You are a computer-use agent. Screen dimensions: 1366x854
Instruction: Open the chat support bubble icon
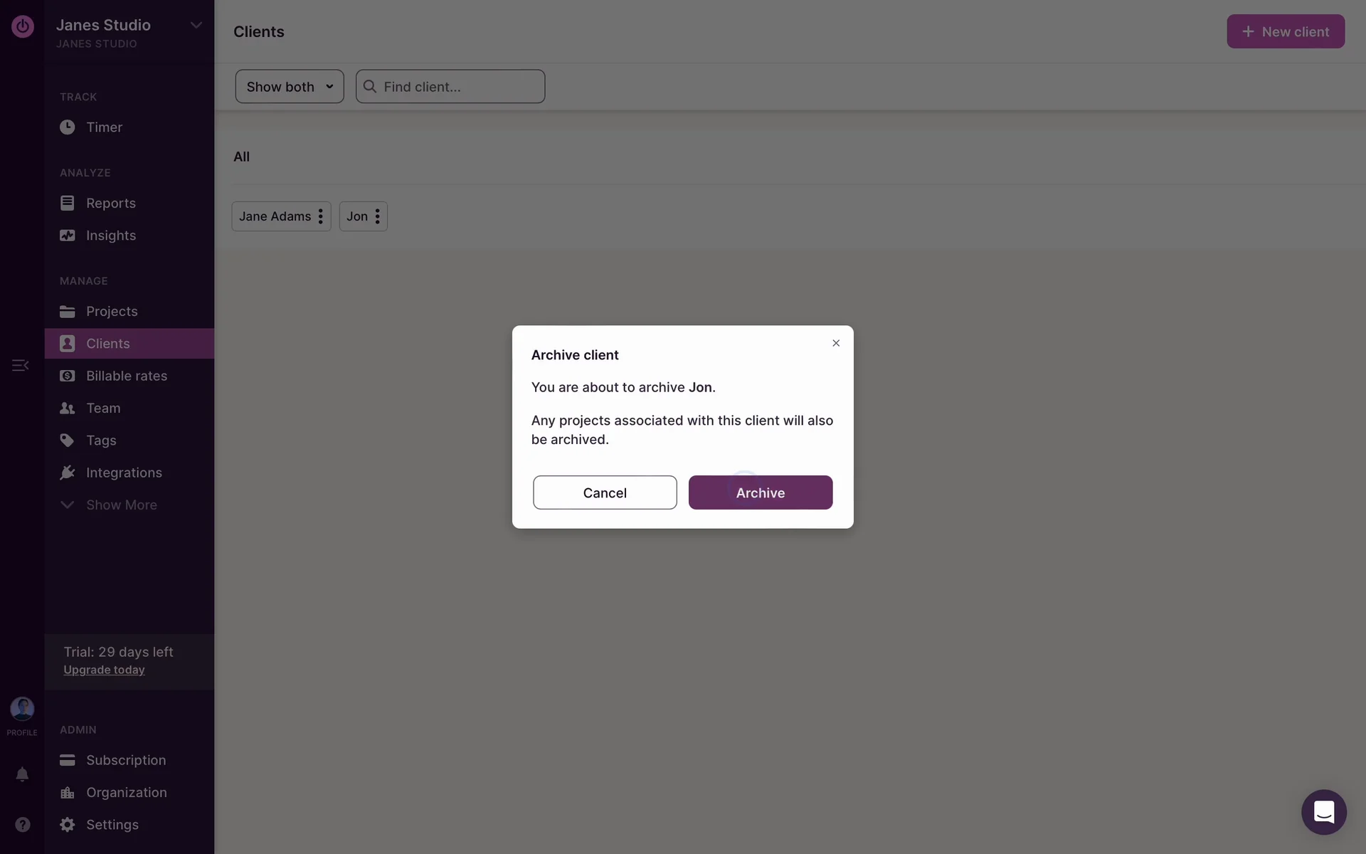tap(1323, 812)
